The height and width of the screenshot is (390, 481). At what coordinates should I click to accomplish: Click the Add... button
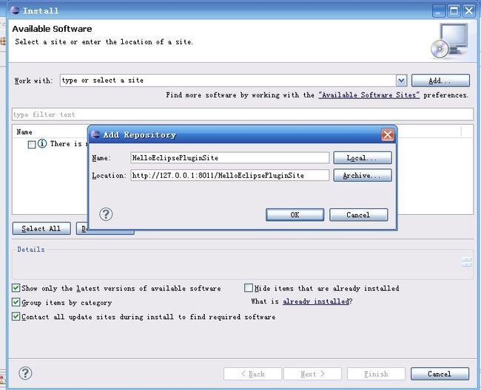click(x=440, y=81)
